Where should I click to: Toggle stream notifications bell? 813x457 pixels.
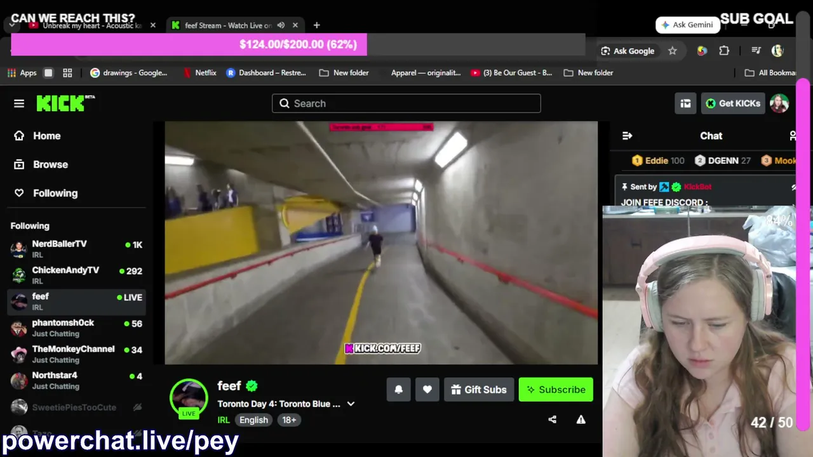click(399, 390)
